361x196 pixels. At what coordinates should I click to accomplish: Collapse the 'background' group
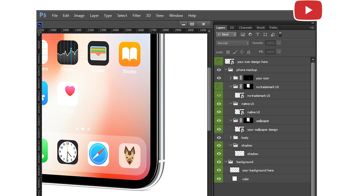click(x=226, y=162)
